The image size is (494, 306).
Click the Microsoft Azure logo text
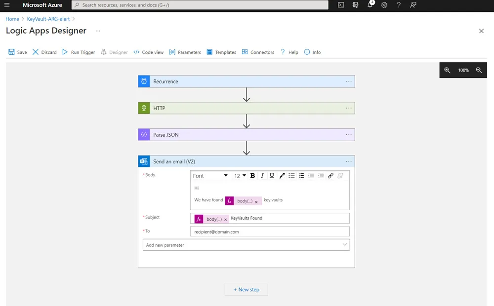pos(42,5)
